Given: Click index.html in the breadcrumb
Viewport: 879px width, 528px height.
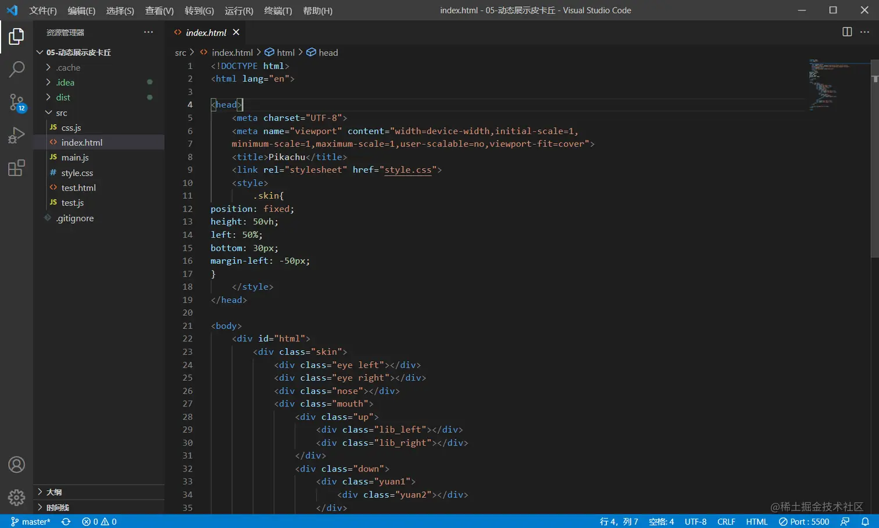Looking at the screenshot, I should (x=227, y=52).
